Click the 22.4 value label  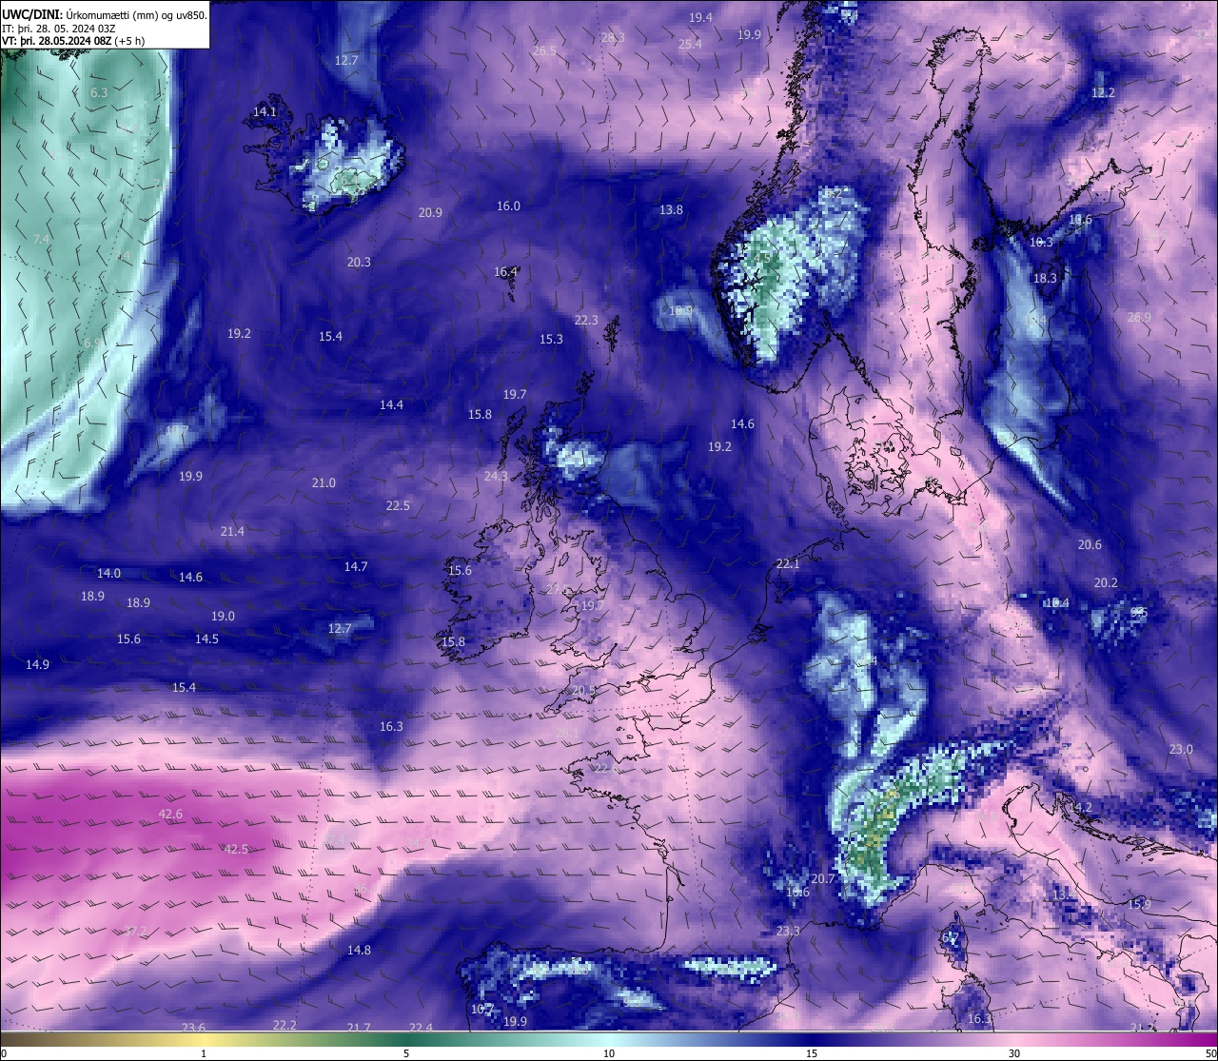[x=421, y=1028]
